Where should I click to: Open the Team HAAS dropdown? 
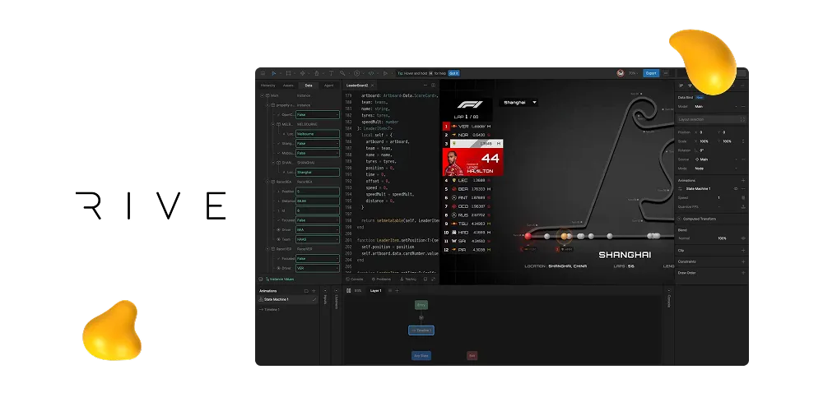tap(318, 239)
